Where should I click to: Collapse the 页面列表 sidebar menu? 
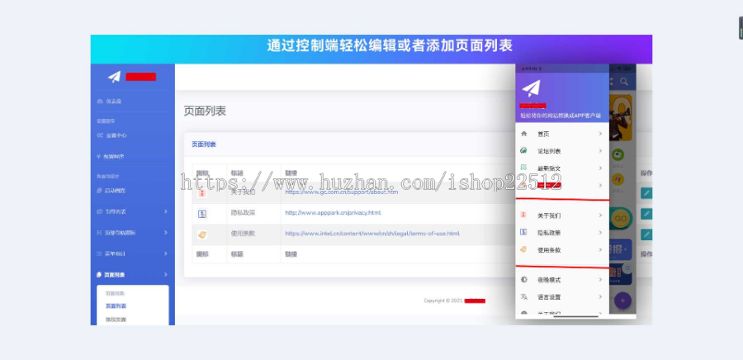click(132, 275)
